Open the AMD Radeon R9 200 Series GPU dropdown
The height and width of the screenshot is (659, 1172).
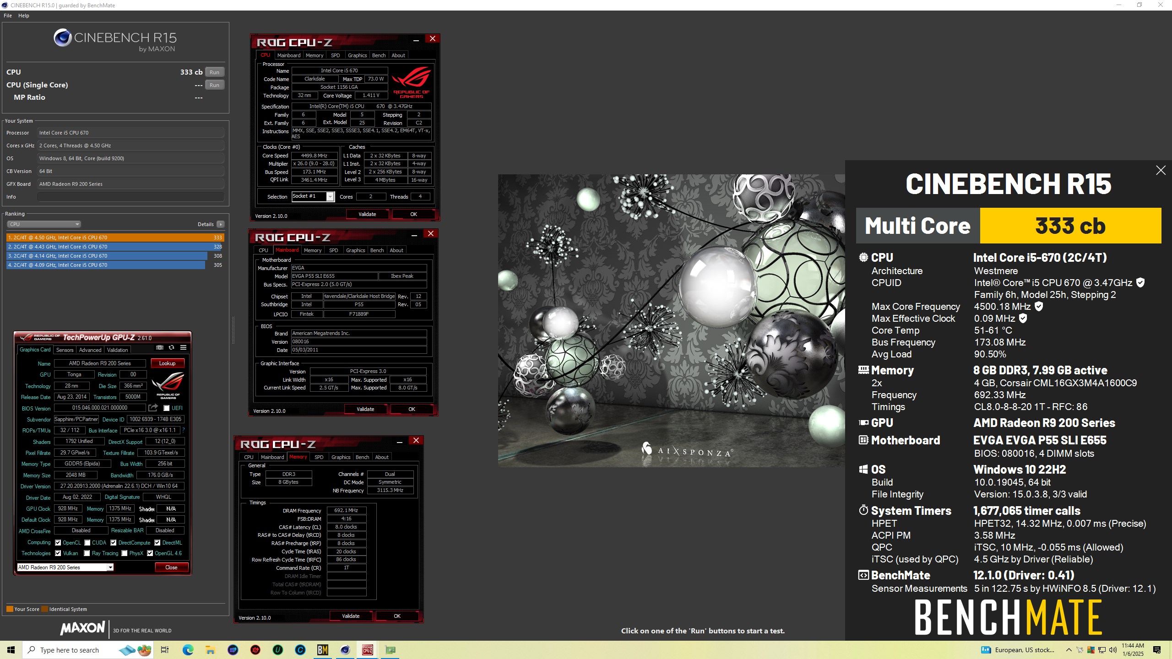tap(65, 567)
